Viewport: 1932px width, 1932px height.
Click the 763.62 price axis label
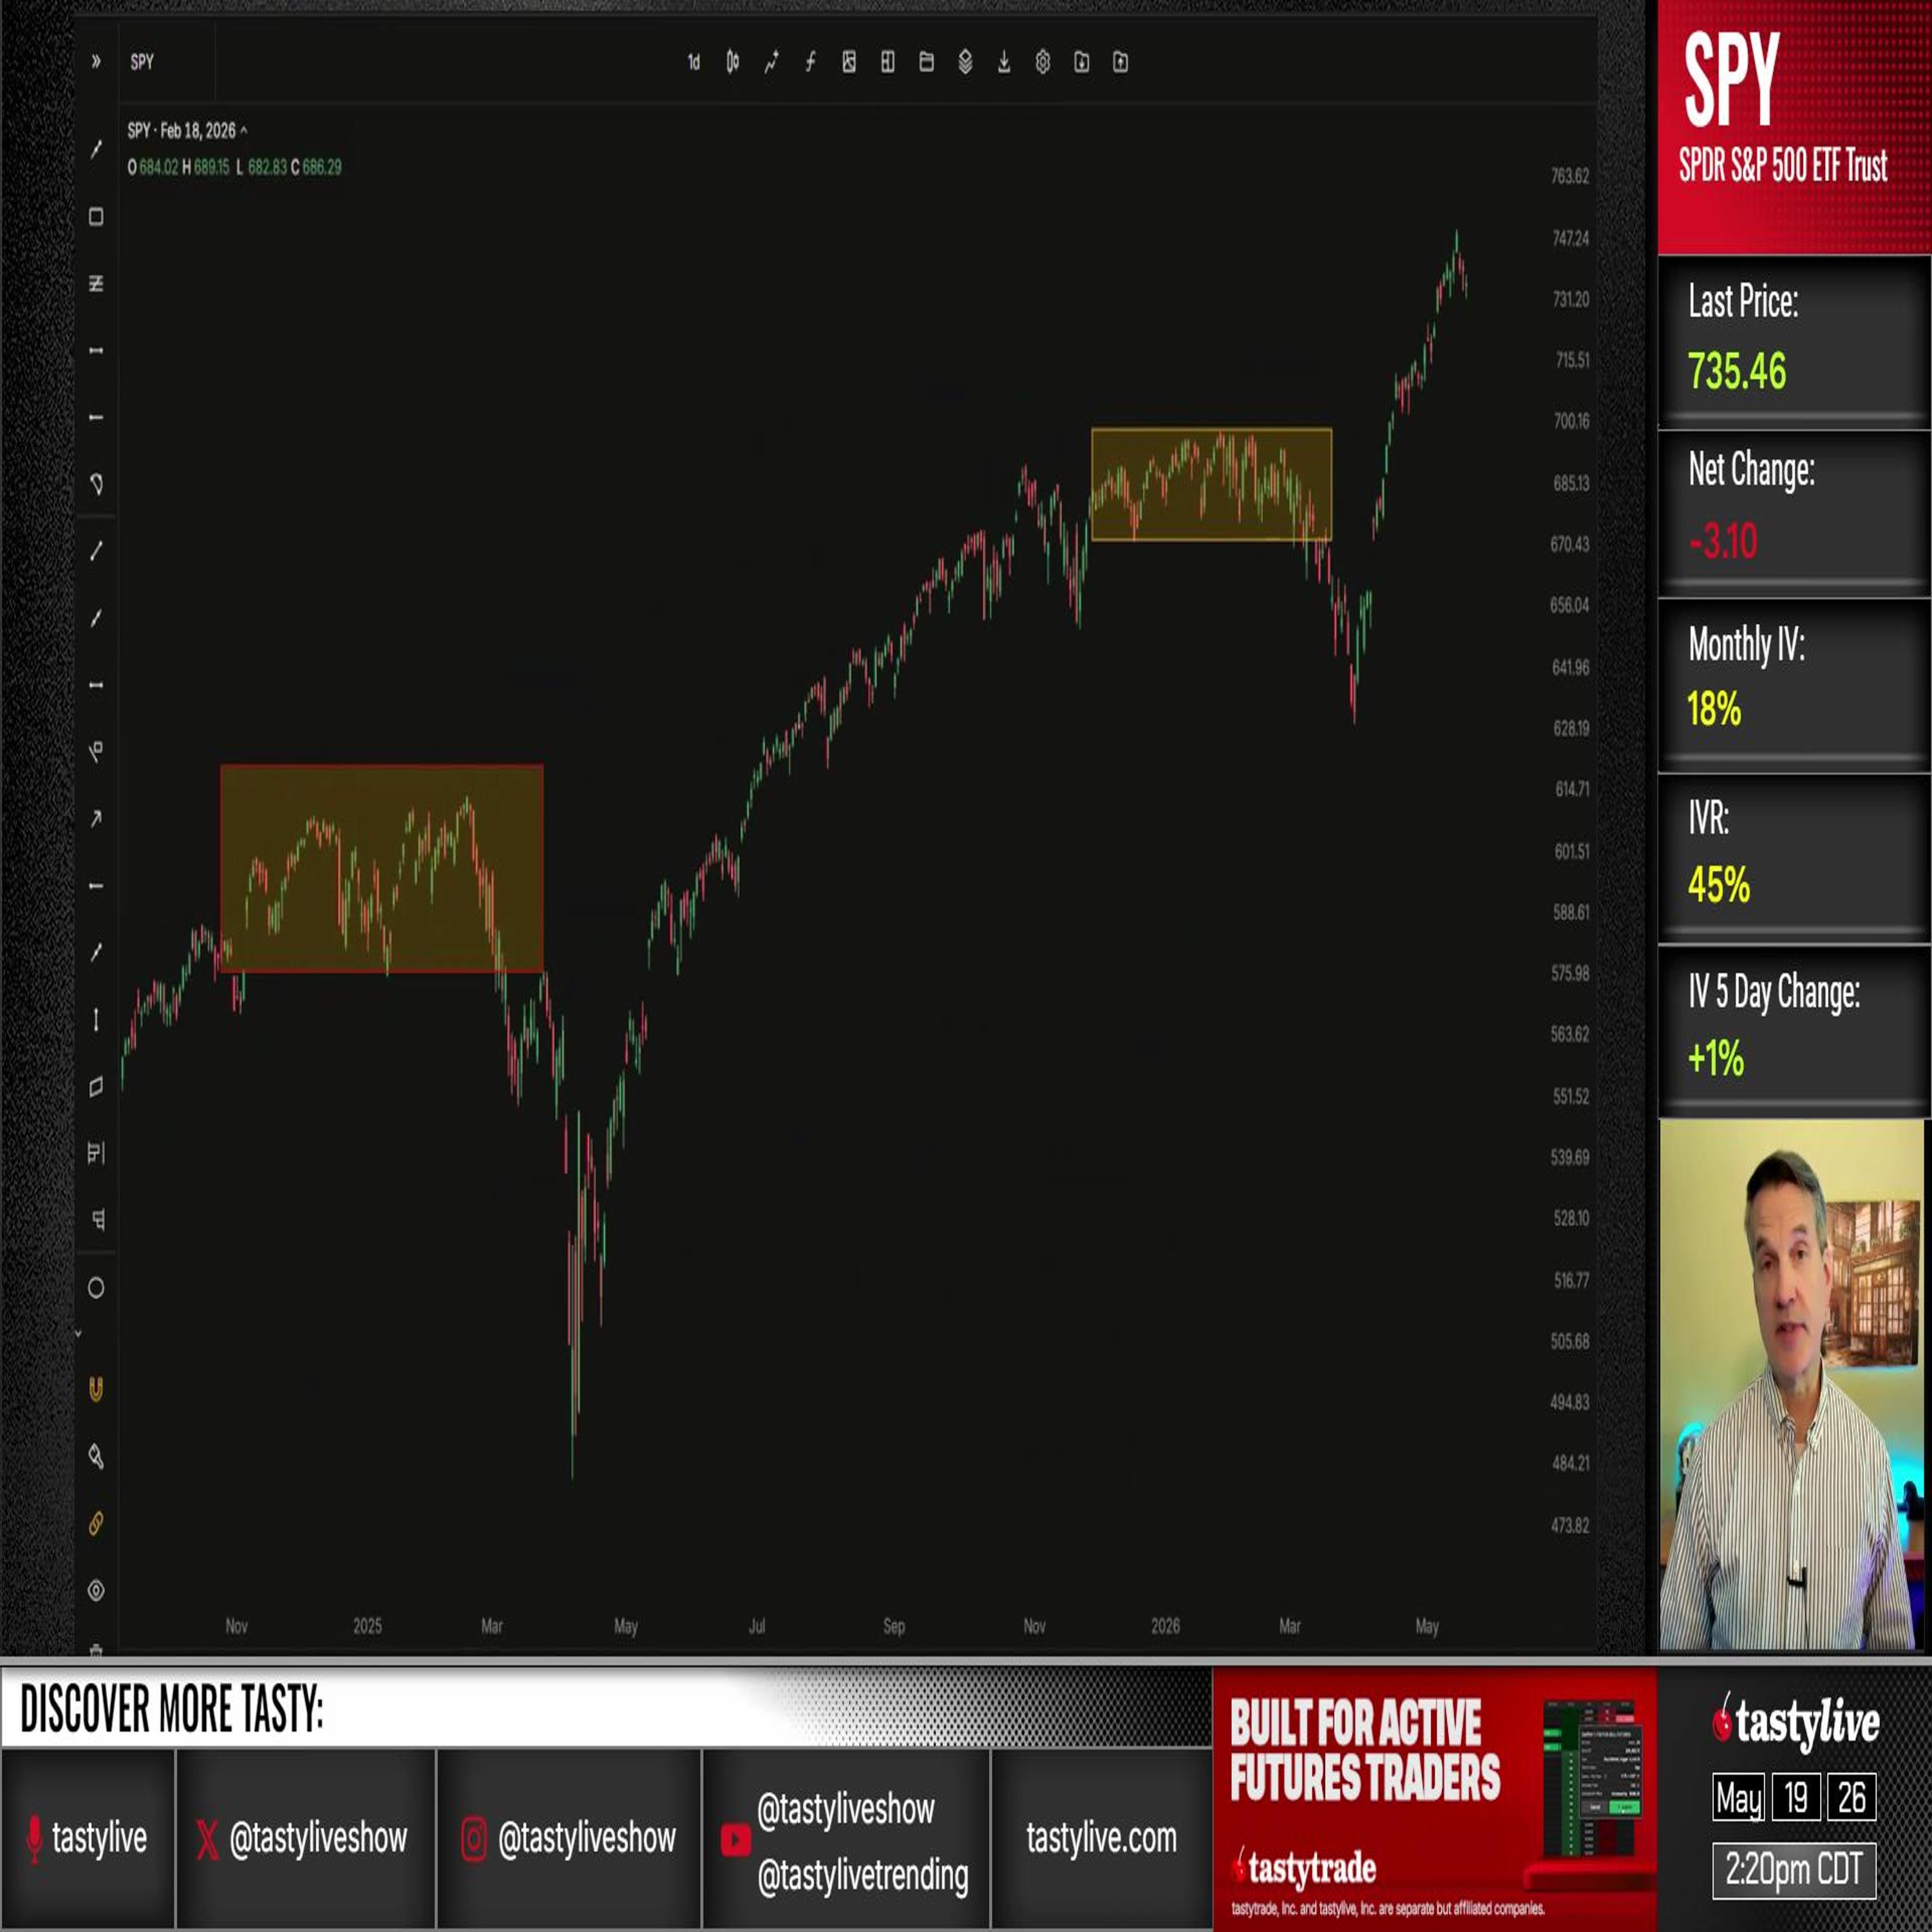pyautogui.click(x=1570, y=176)
